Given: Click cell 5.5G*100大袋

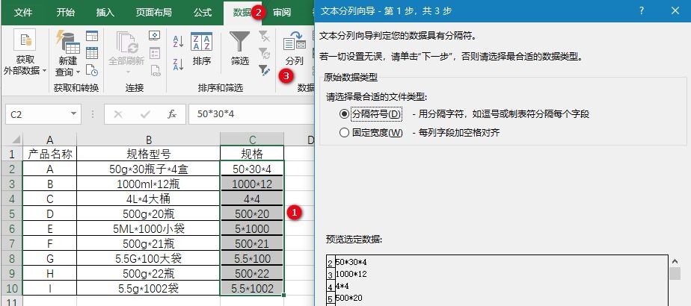Looking at the screenshot, I should tap(149, 258).
